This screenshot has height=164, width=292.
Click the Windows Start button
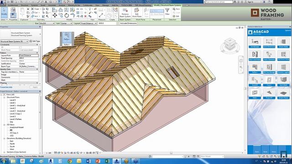[x=4, y=161]
